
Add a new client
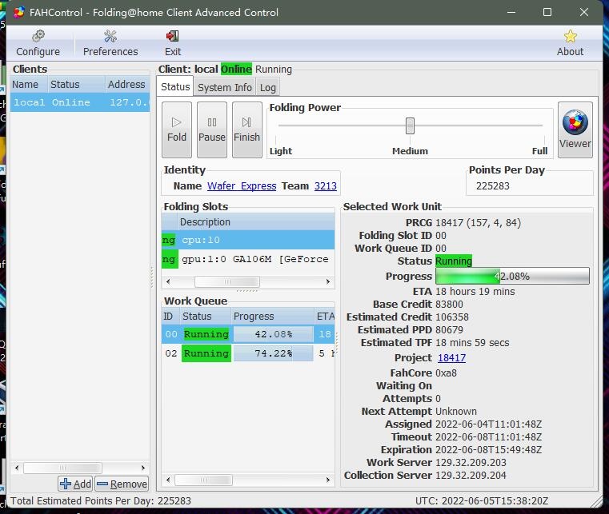pyautogui.click(x=75, y=484)
